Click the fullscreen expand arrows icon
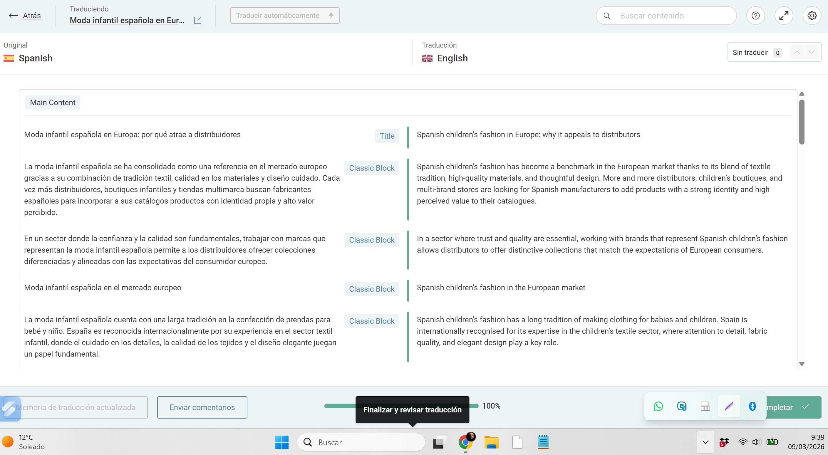 pos(784,16)
